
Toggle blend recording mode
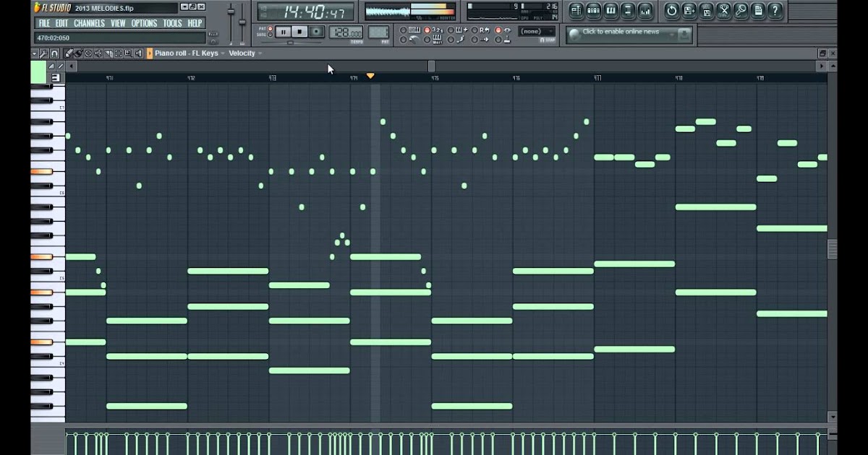point(456,30)
